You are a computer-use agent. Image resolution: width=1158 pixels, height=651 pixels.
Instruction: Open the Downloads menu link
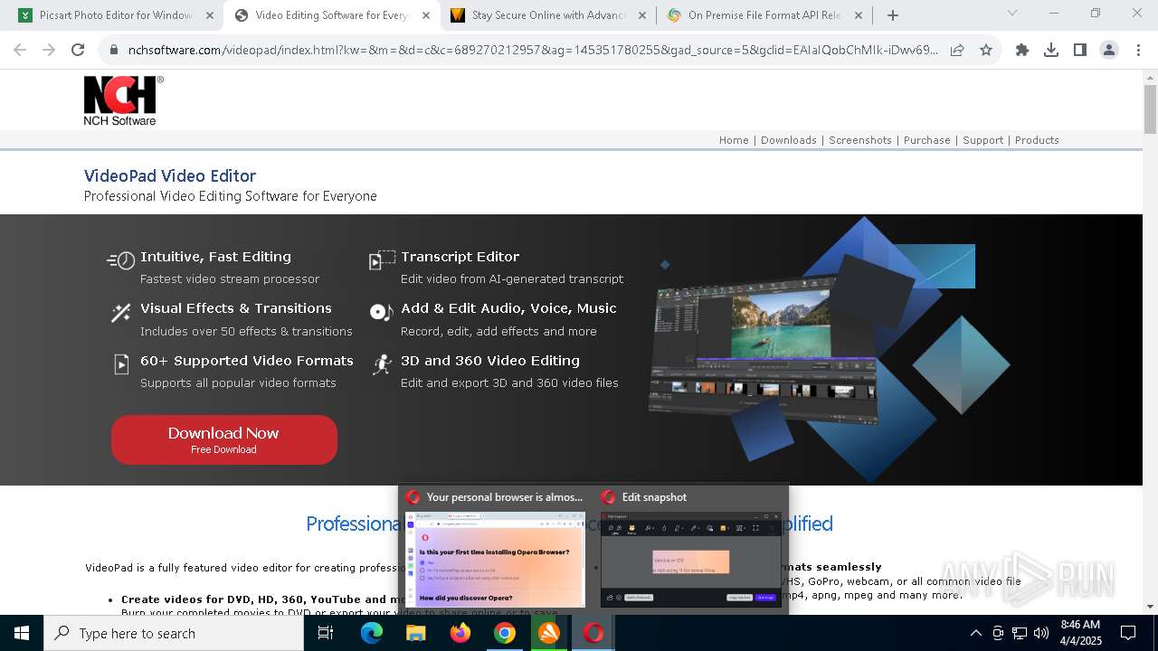(x=789, y=140)
